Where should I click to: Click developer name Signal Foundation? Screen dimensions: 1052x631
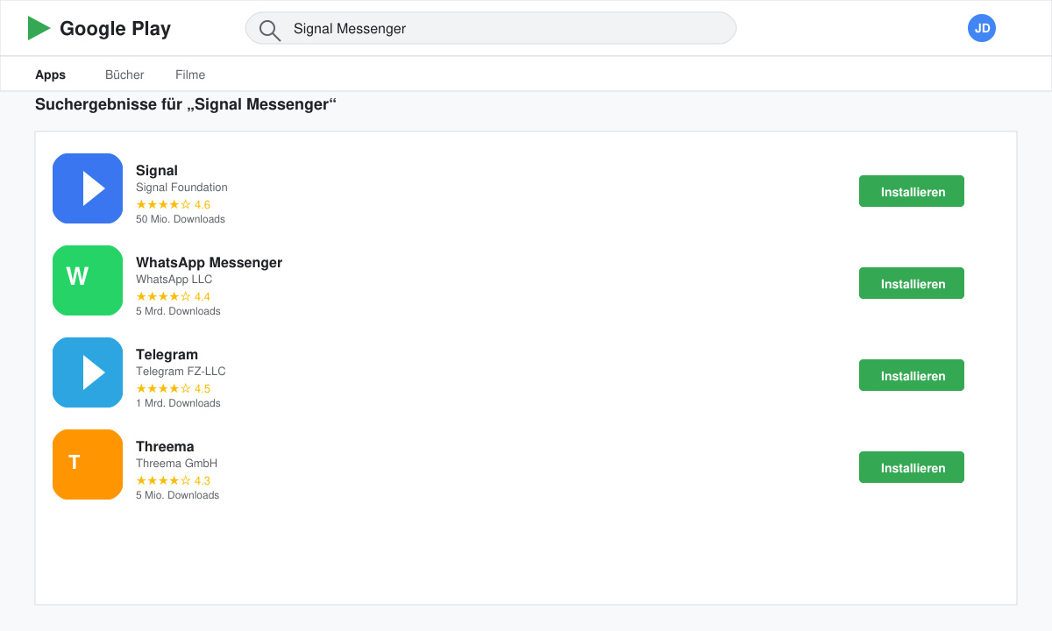pos(181,187)
